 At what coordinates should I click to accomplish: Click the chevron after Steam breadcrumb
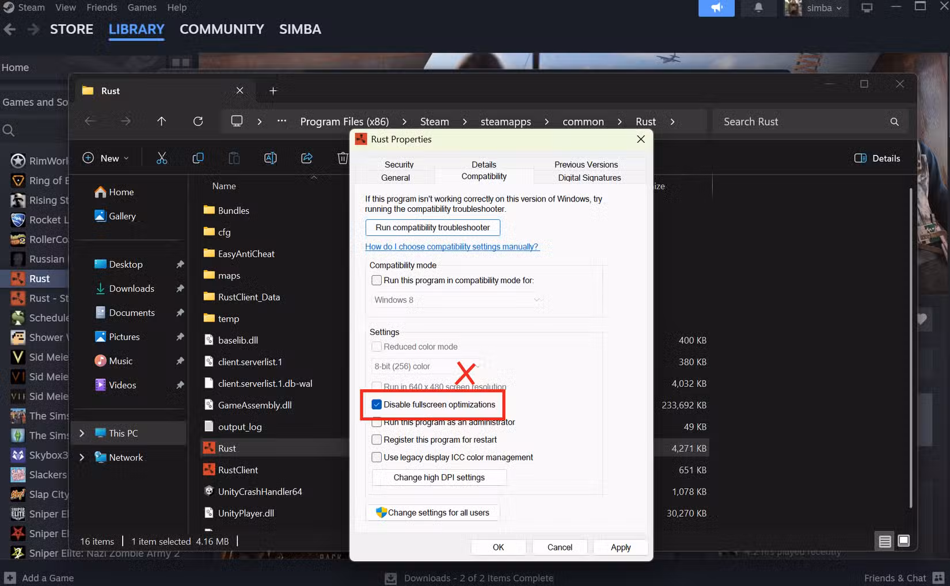[x=465, y=121]
